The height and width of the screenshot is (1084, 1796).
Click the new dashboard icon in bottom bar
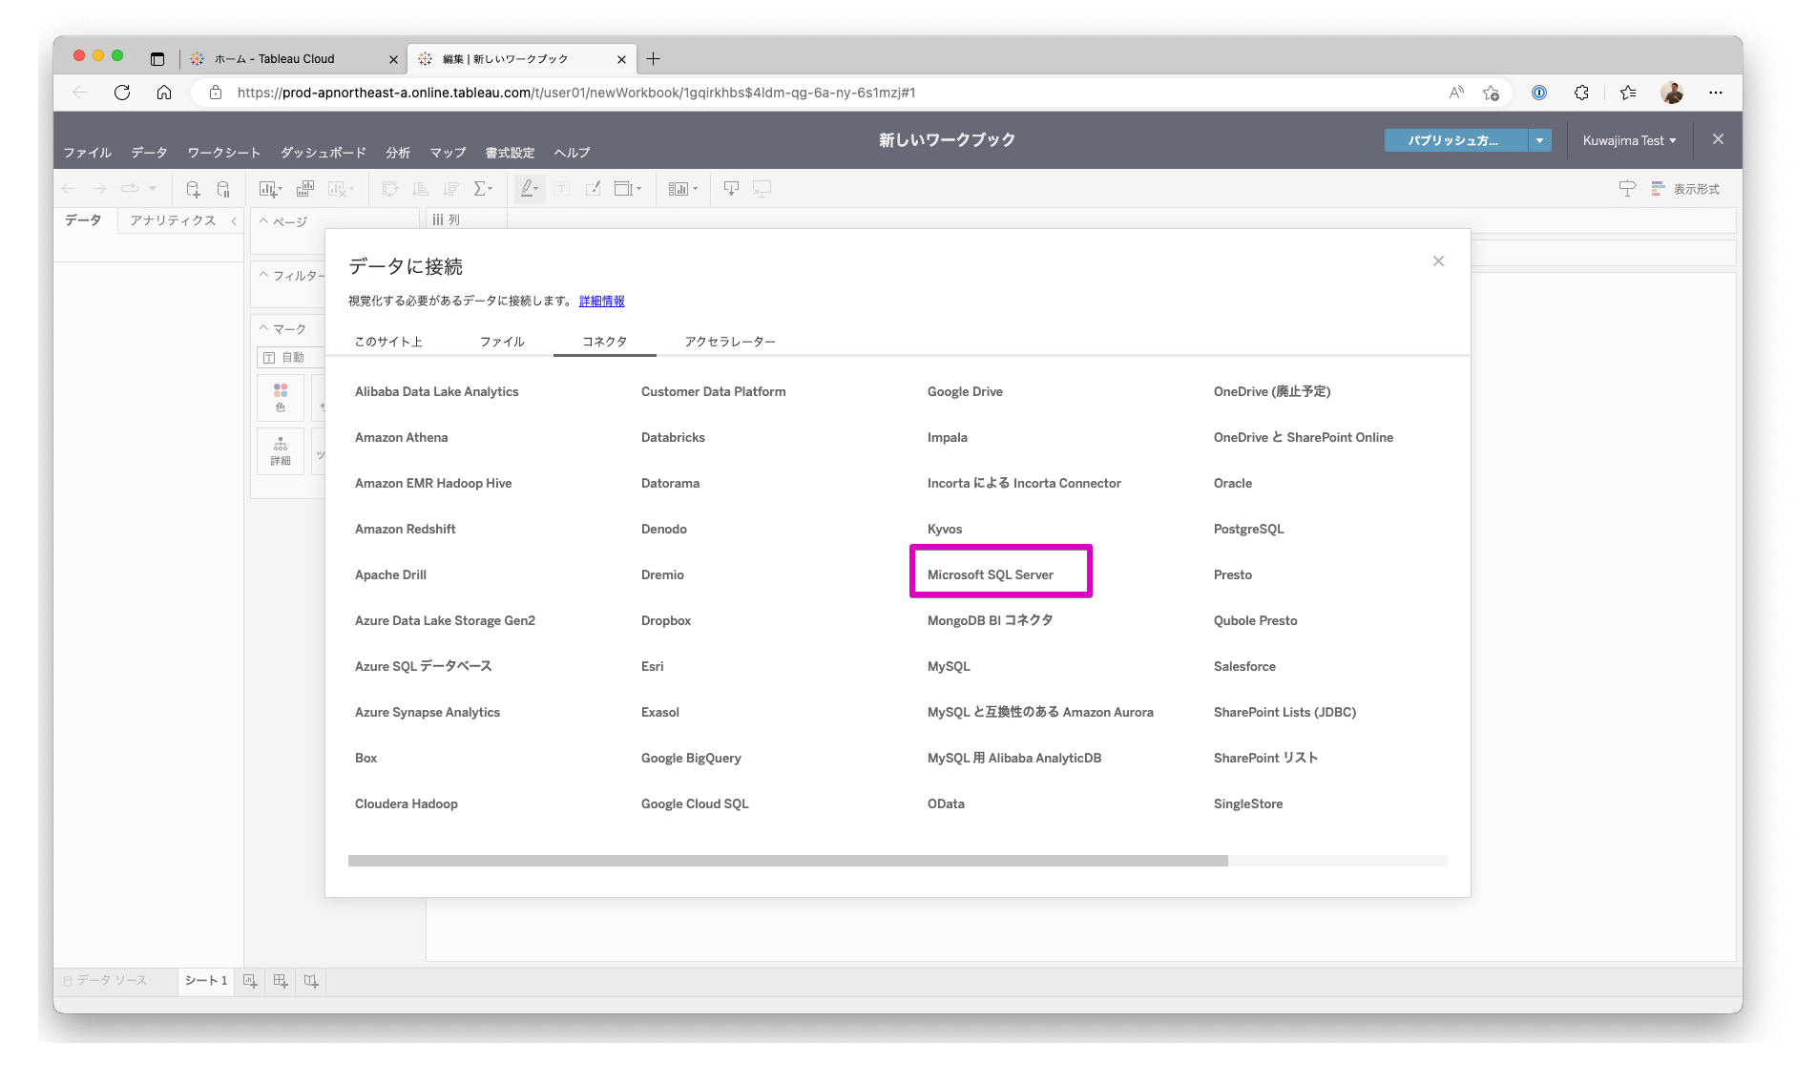(281, 981)
